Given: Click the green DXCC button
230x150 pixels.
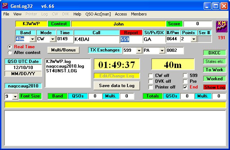Looking at the screenshot, I should pyautogui.click(x=214, y=53).
